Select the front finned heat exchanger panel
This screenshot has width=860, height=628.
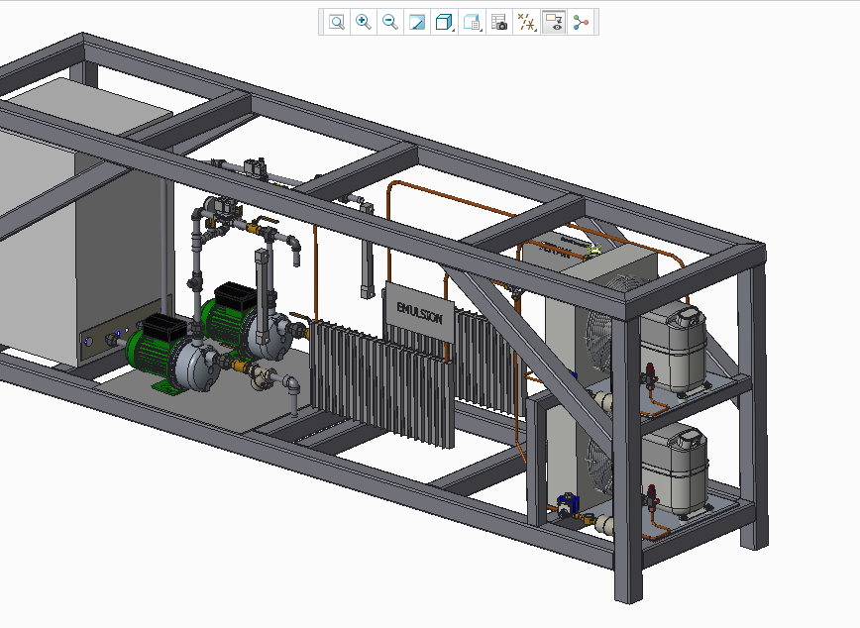pyautogui.click(x=381, y=386)
